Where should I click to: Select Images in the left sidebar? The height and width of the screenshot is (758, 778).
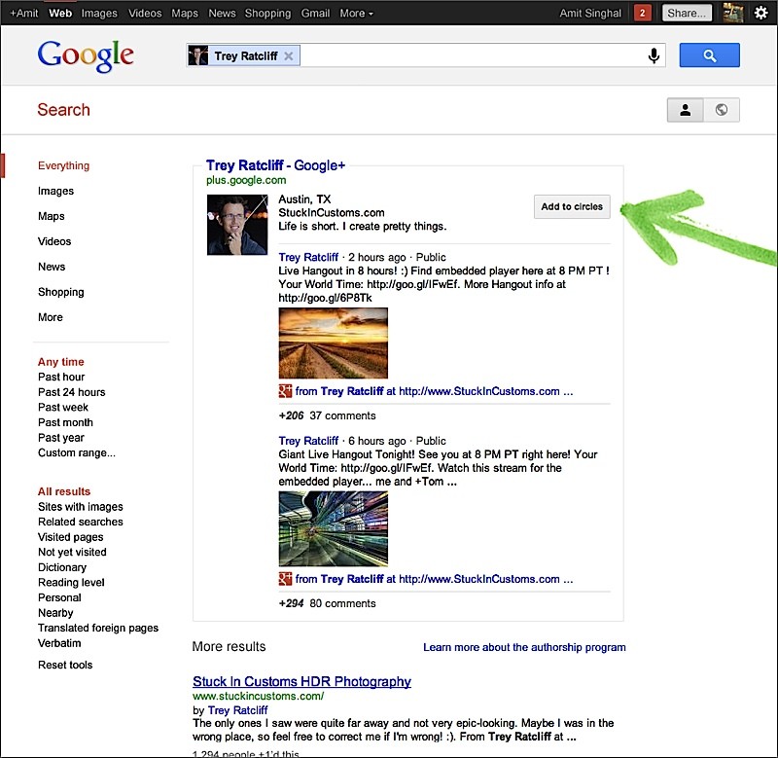pos(55,191)
